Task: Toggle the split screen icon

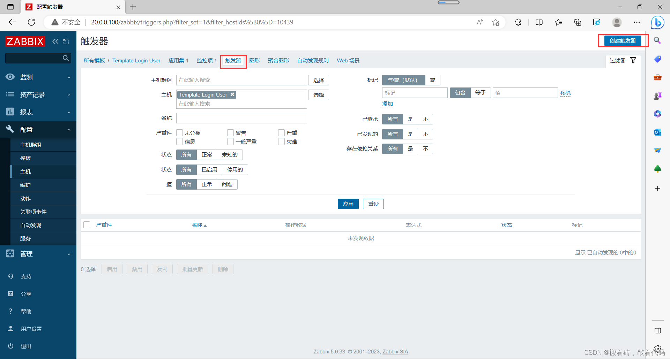Action: pos(539,22)
